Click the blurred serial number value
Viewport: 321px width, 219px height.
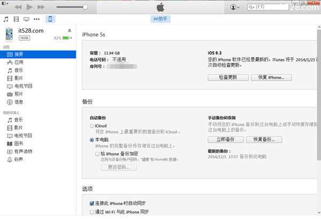pos(122,66)
